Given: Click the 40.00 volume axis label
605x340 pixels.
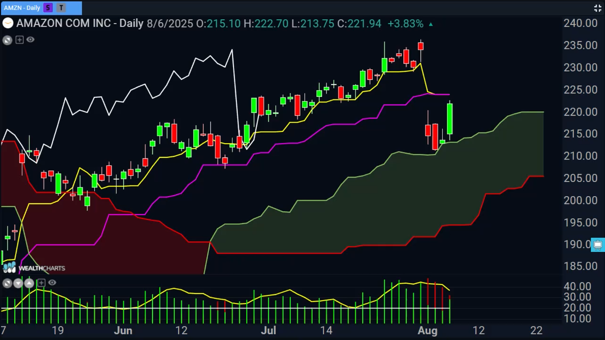Looking at the screenshot, I should 577,286.
